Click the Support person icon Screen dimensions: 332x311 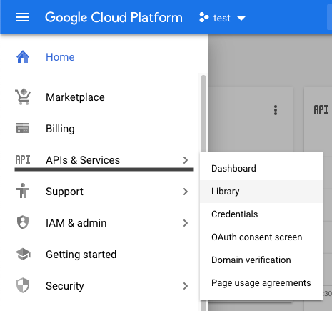(x=23, y=191)
